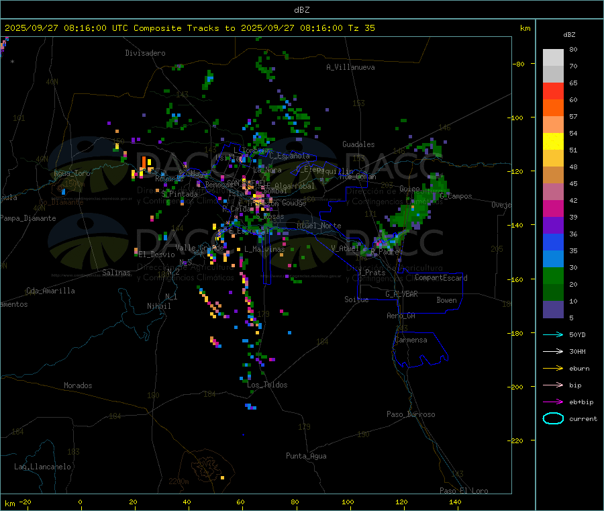Pick the 39-42 dBZ magenta swatch
Screen dimensions: 604x511
(553, 208)
